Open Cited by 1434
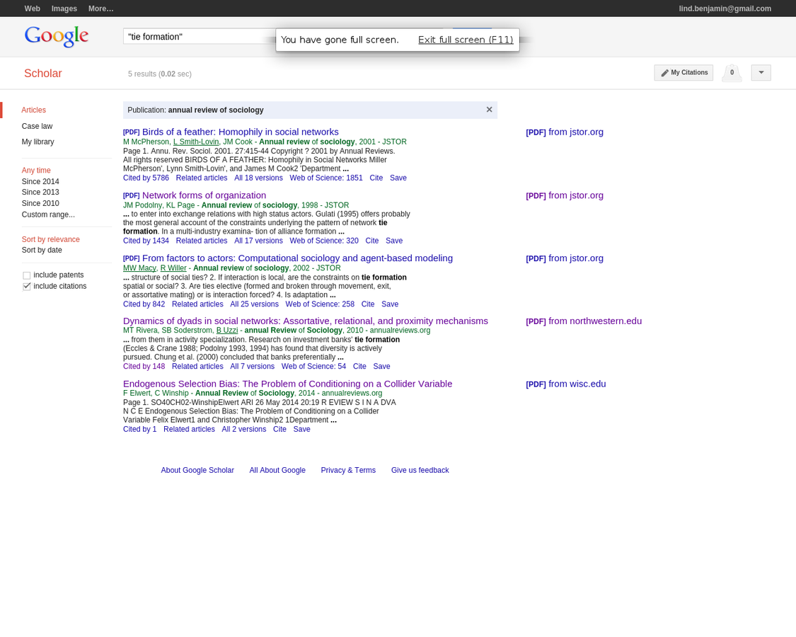Screen dimensions: 796x637 [x=146, y=241]
